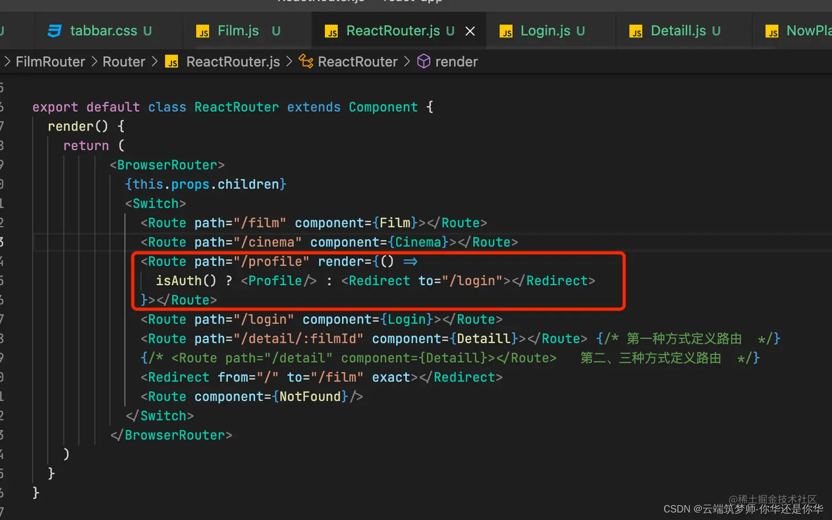Click the JS icon on Film.js tab
The height and width of the screenshot is (520, 832).
coord(202,32)
